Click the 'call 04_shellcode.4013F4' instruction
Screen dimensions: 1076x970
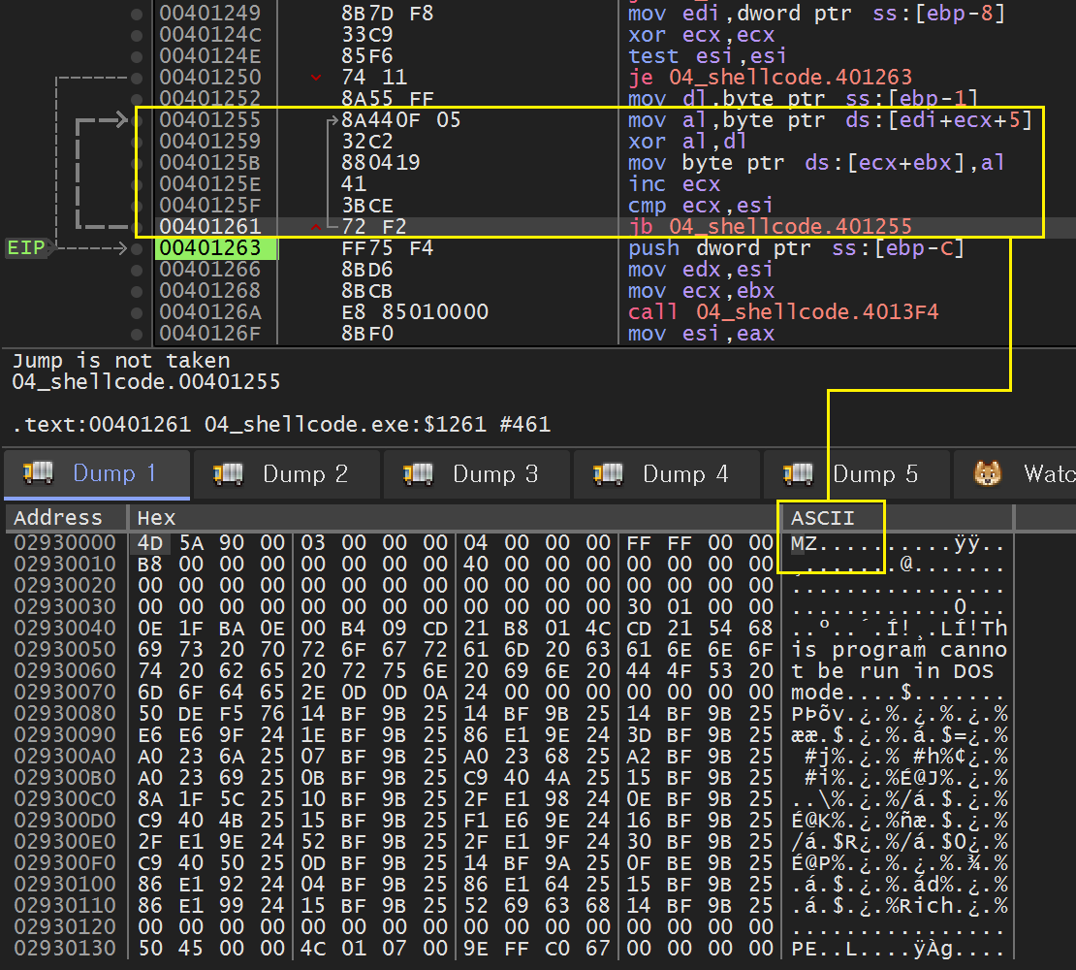pyautogui.click(x=783, y=312)
